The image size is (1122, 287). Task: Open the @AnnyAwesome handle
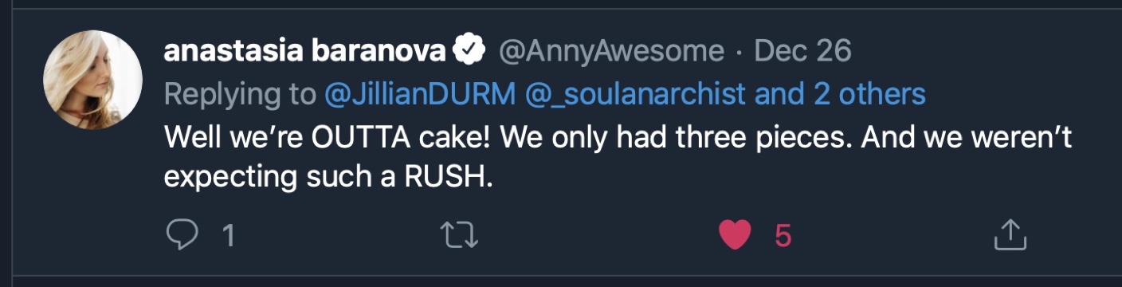coord(611,52)
